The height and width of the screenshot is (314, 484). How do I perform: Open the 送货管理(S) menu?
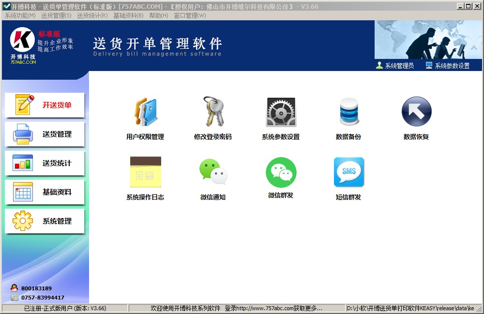[56, 15]
